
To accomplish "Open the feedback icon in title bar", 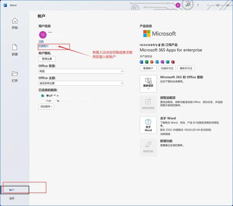I will click(188, 5).
